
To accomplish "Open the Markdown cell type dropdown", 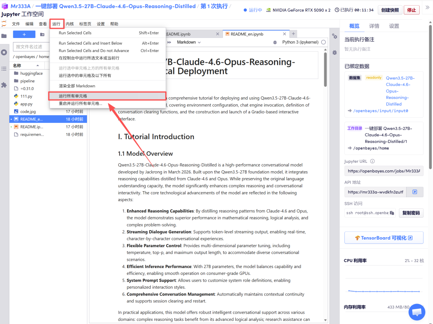I will [189, 42].
